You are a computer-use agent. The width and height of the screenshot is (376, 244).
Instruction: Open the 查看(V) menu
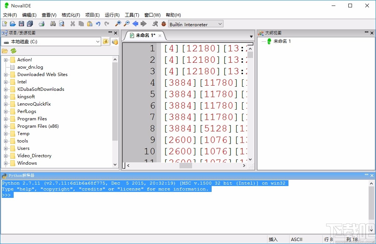click(49, 15)
